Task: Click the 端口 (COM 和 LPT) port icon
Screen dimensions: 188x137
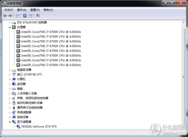Action: pyautogui.click(x=14, y=75)
